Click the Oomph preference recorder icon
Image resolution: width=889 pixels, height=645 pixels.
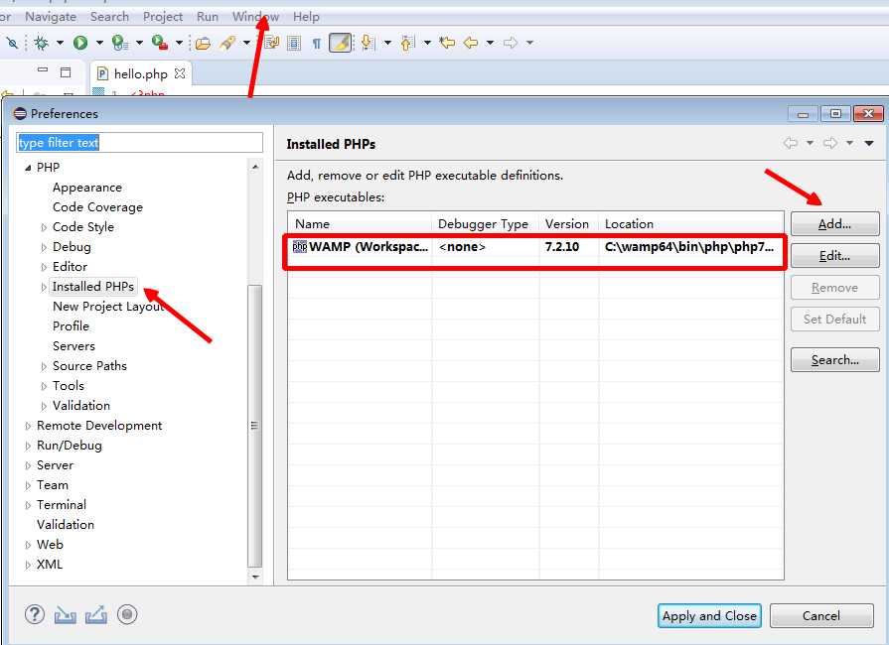(x=127, y=614)
